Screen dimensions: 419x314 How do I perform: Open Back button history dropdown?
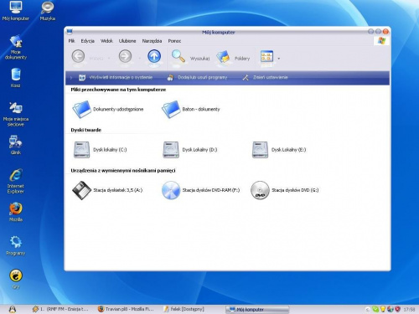coord(109,59)
